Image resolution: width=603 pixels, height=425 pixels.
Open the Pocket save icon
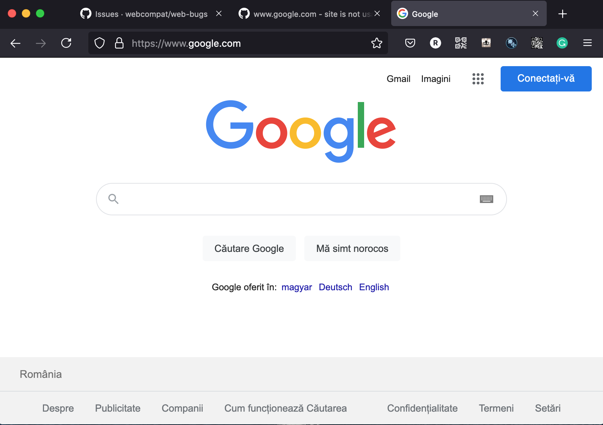[x=410, y=43]
